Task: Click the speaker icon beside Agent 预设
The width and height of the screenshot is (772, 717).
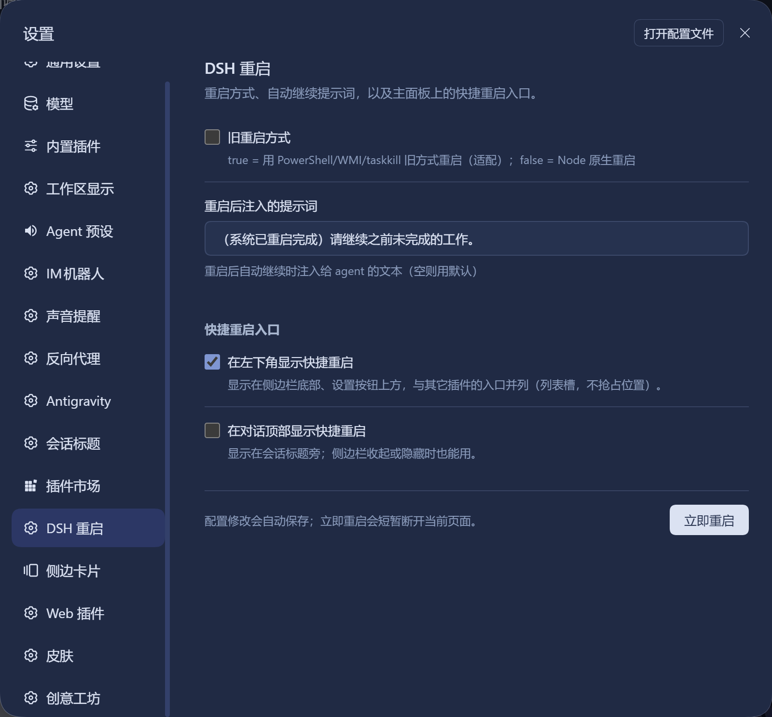Action: coord(31,231)
